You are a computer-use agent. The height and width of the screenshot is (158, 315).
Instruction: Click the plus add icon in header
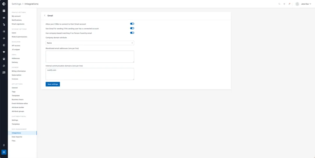coord(284,4)
